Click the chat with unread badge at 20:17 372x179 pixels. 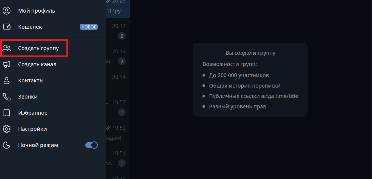click(x=117, y=31)
